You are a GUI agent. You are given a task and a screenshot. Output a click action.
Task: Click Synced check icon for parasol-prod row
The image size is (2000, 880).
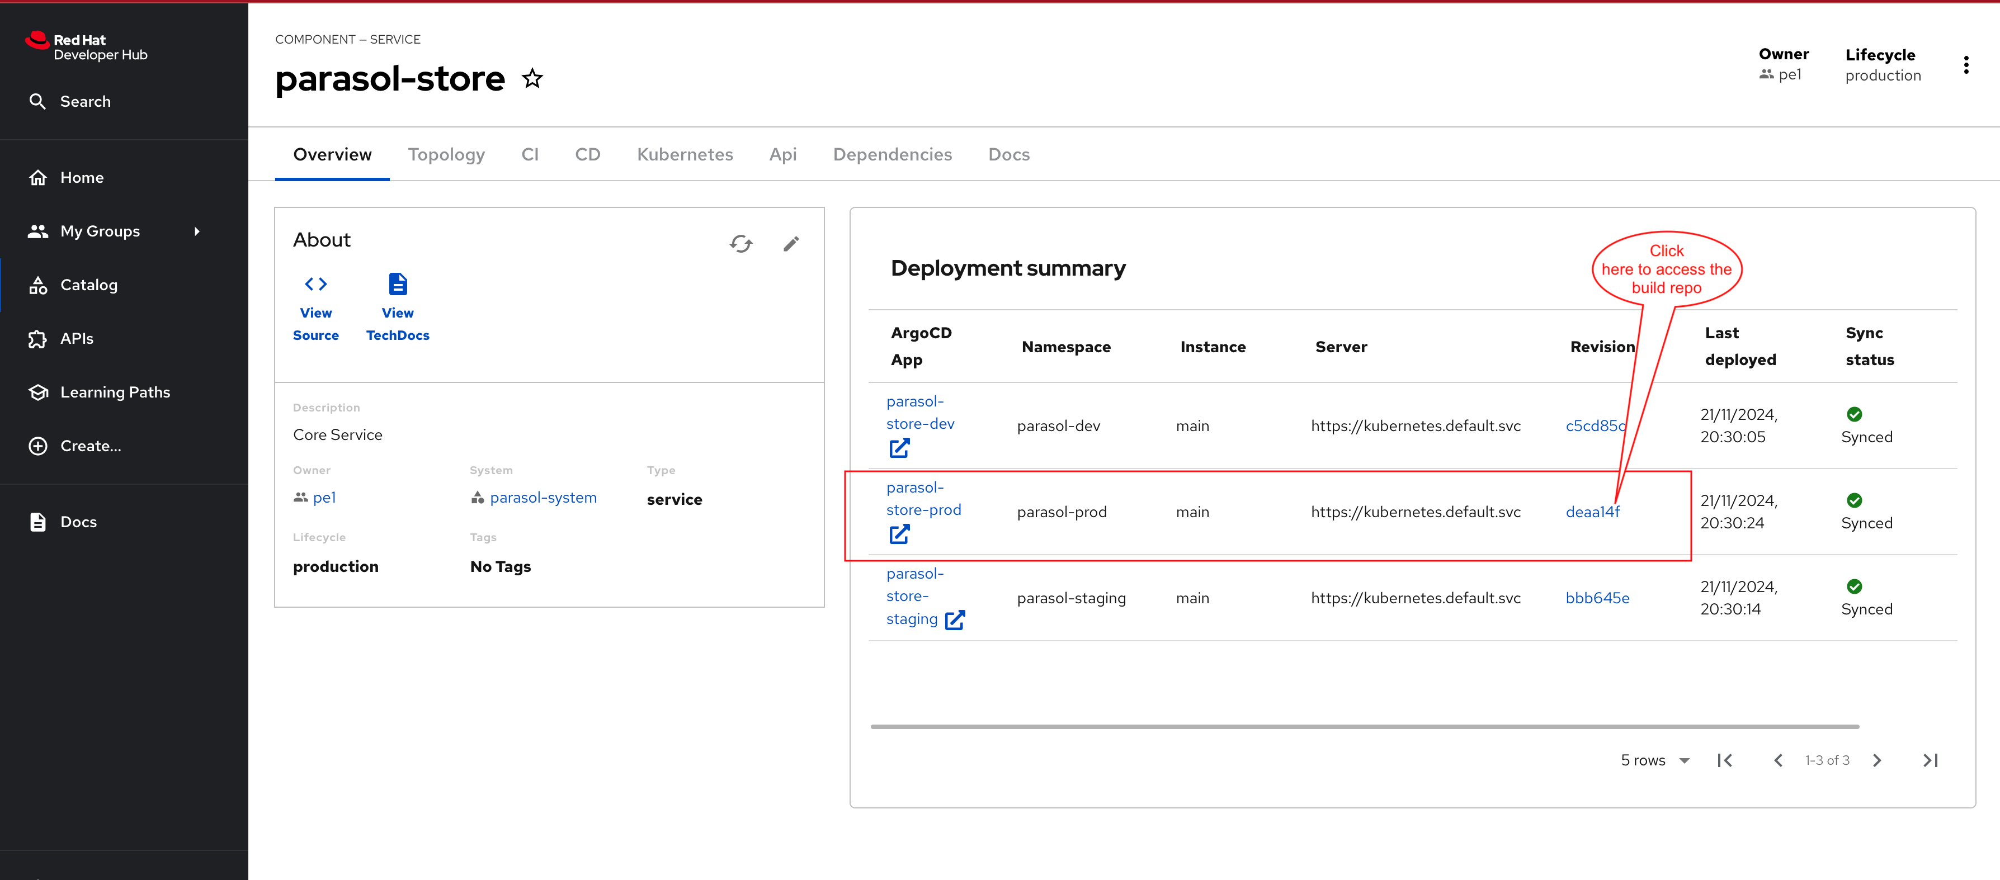tap(1854, 500)
